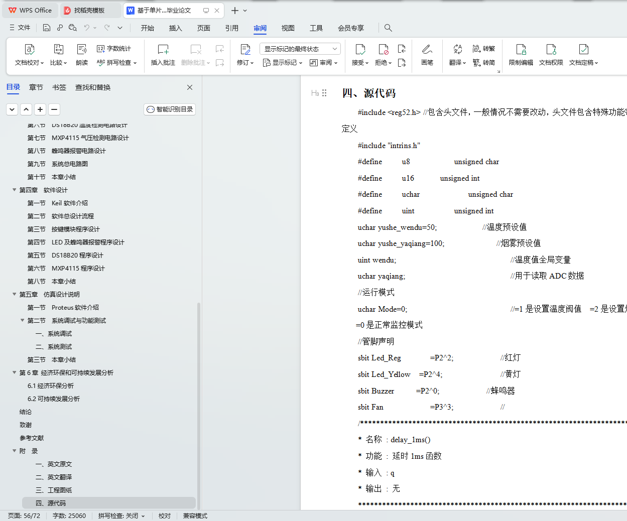
Task: Open the search magnifier in menu bar
Action: click(x=388, y=28)
